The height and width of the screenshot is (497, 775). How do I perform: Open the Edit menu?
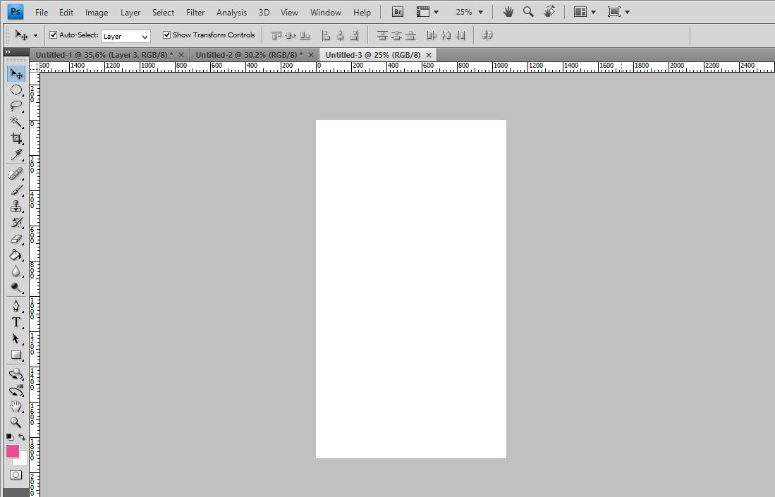tap(66, 13)
